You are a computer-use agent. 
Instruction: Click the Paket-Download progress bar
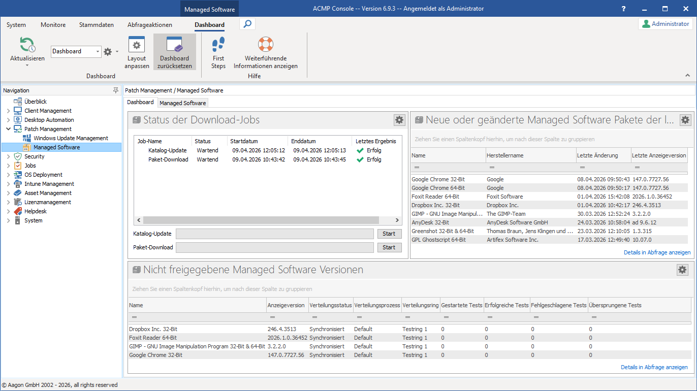click(x=275, y=247)
